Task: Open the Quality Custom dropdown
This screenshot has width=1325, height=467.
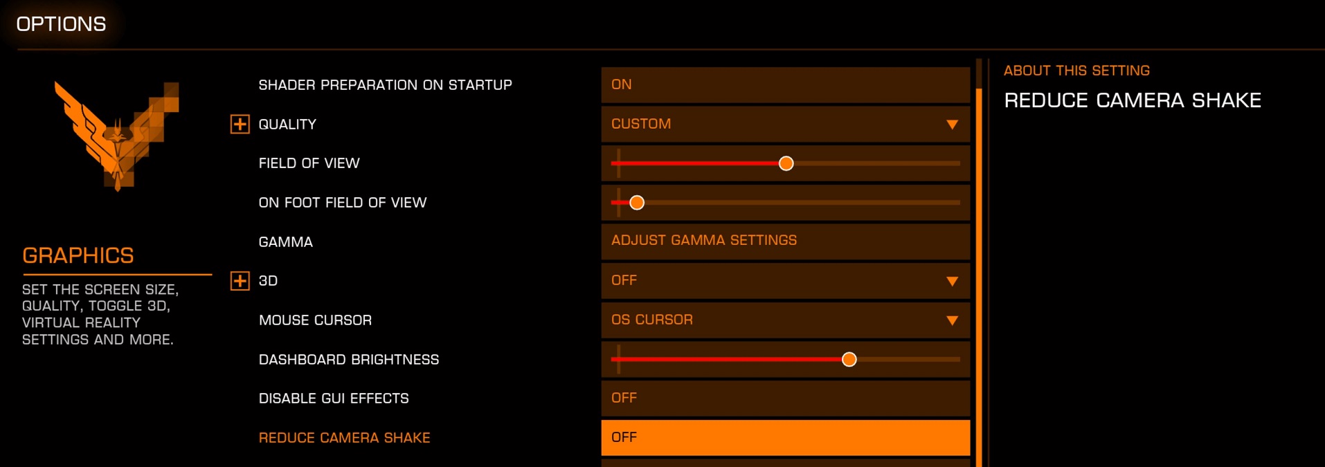Action: 785,124
